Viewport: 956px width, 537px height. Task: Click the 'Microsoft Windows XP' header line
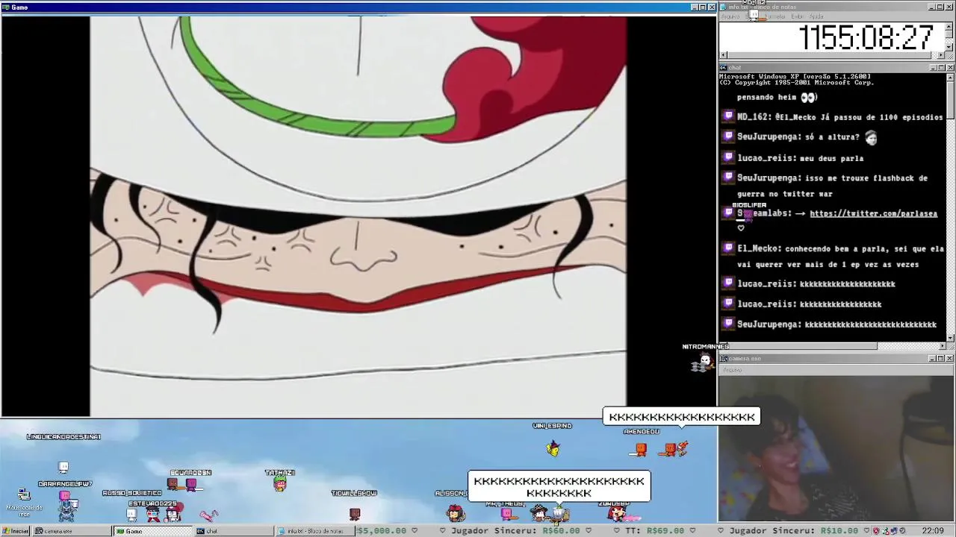coord(795,77)
